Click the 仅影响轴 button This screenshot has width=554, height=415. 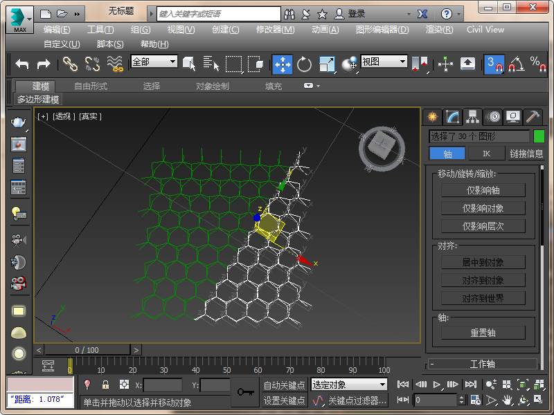(x=483, y=190)
